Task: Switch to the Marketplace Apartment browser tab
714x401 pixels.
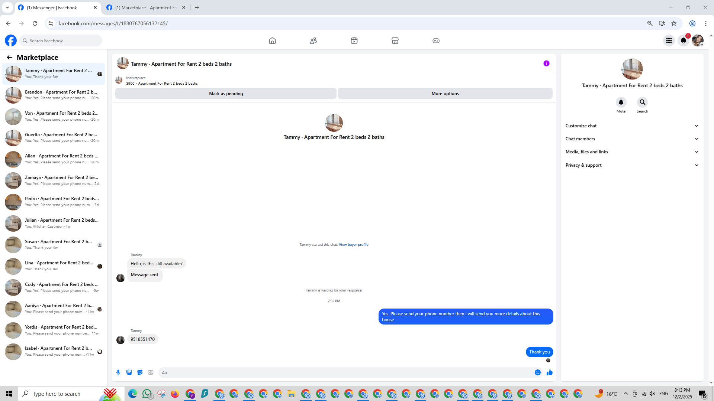Action: pyautogui.click(x=146, y=7)
